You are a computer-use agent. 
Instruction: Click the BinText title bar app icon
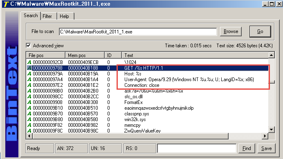tap(6, 4)
